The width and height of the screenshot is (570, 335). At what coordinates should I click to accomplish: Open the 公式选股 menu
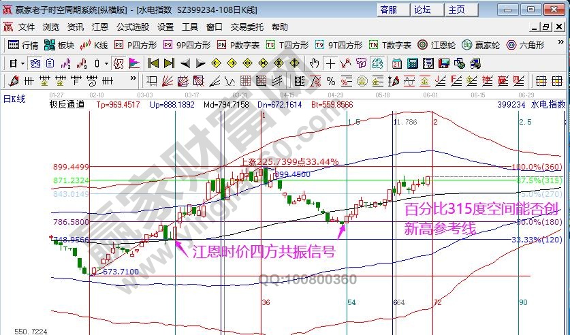132,27
